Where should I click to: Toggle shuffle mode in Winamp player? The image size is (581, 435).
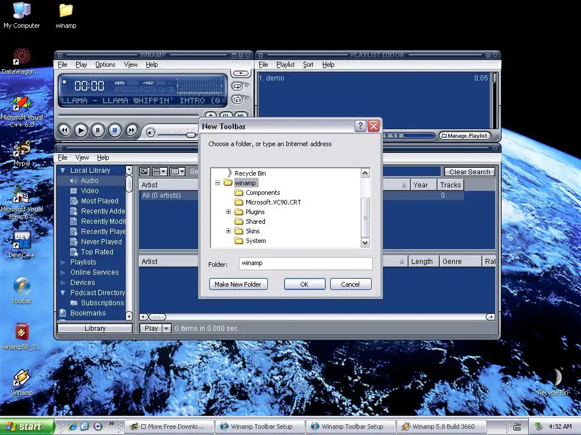coord(237,100)
